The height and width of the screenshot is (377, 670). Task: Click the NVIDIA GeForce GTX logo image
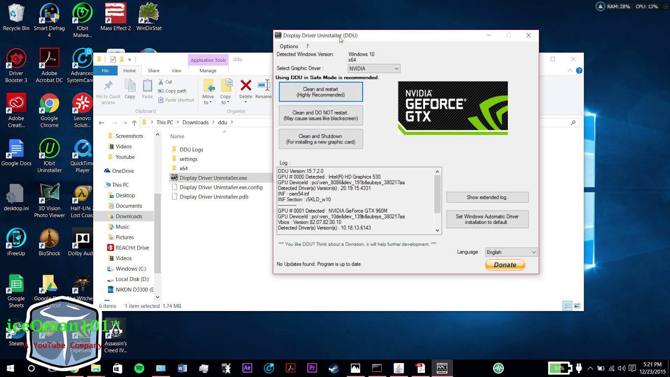click(x=453, y=108)
